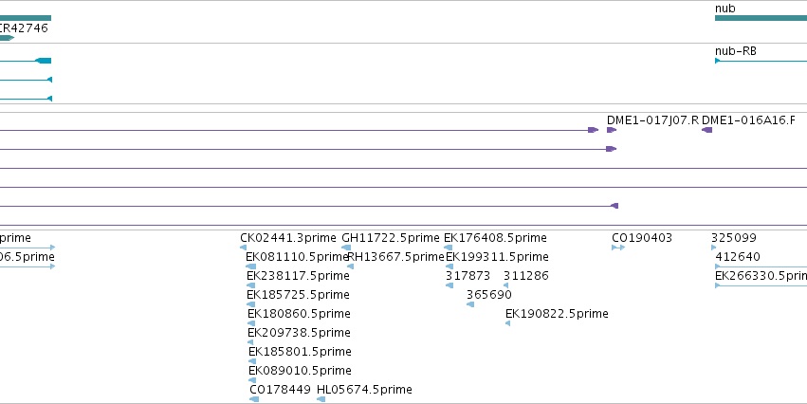Click the GH11722.5prime EST arrow
807x404 pixels.
pos(346,248)
